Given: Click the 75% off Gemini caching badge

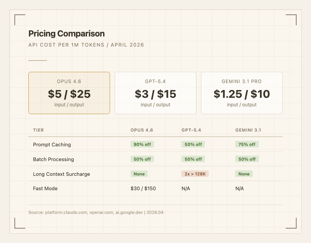Looking at the screenshot, I should [247, 144].
